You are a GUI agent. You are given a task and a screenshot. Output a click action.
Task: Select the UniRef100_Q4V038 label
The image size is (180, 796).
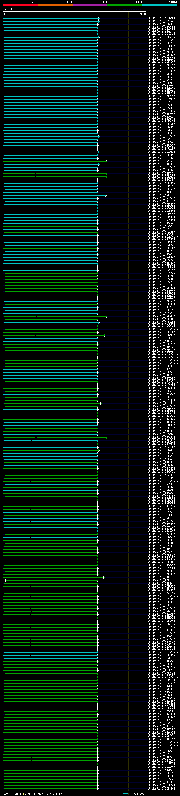[161, 385]
